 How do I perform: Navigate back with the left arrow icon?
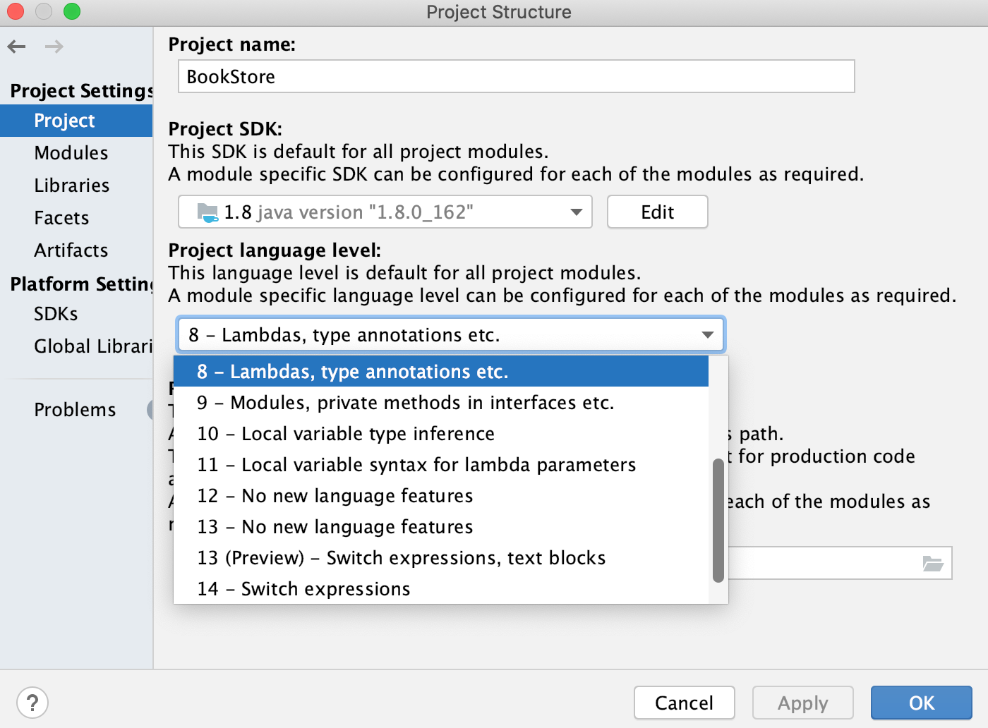tap(16, 46)
